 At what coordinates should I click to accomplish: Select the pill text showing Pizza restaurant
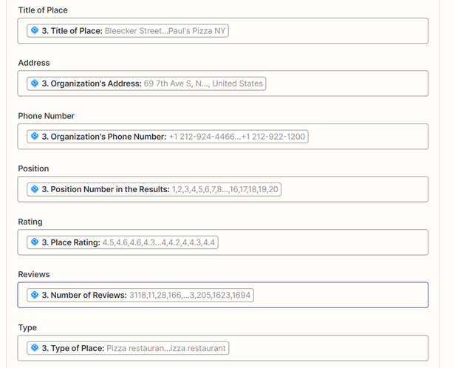coord(166,348)
